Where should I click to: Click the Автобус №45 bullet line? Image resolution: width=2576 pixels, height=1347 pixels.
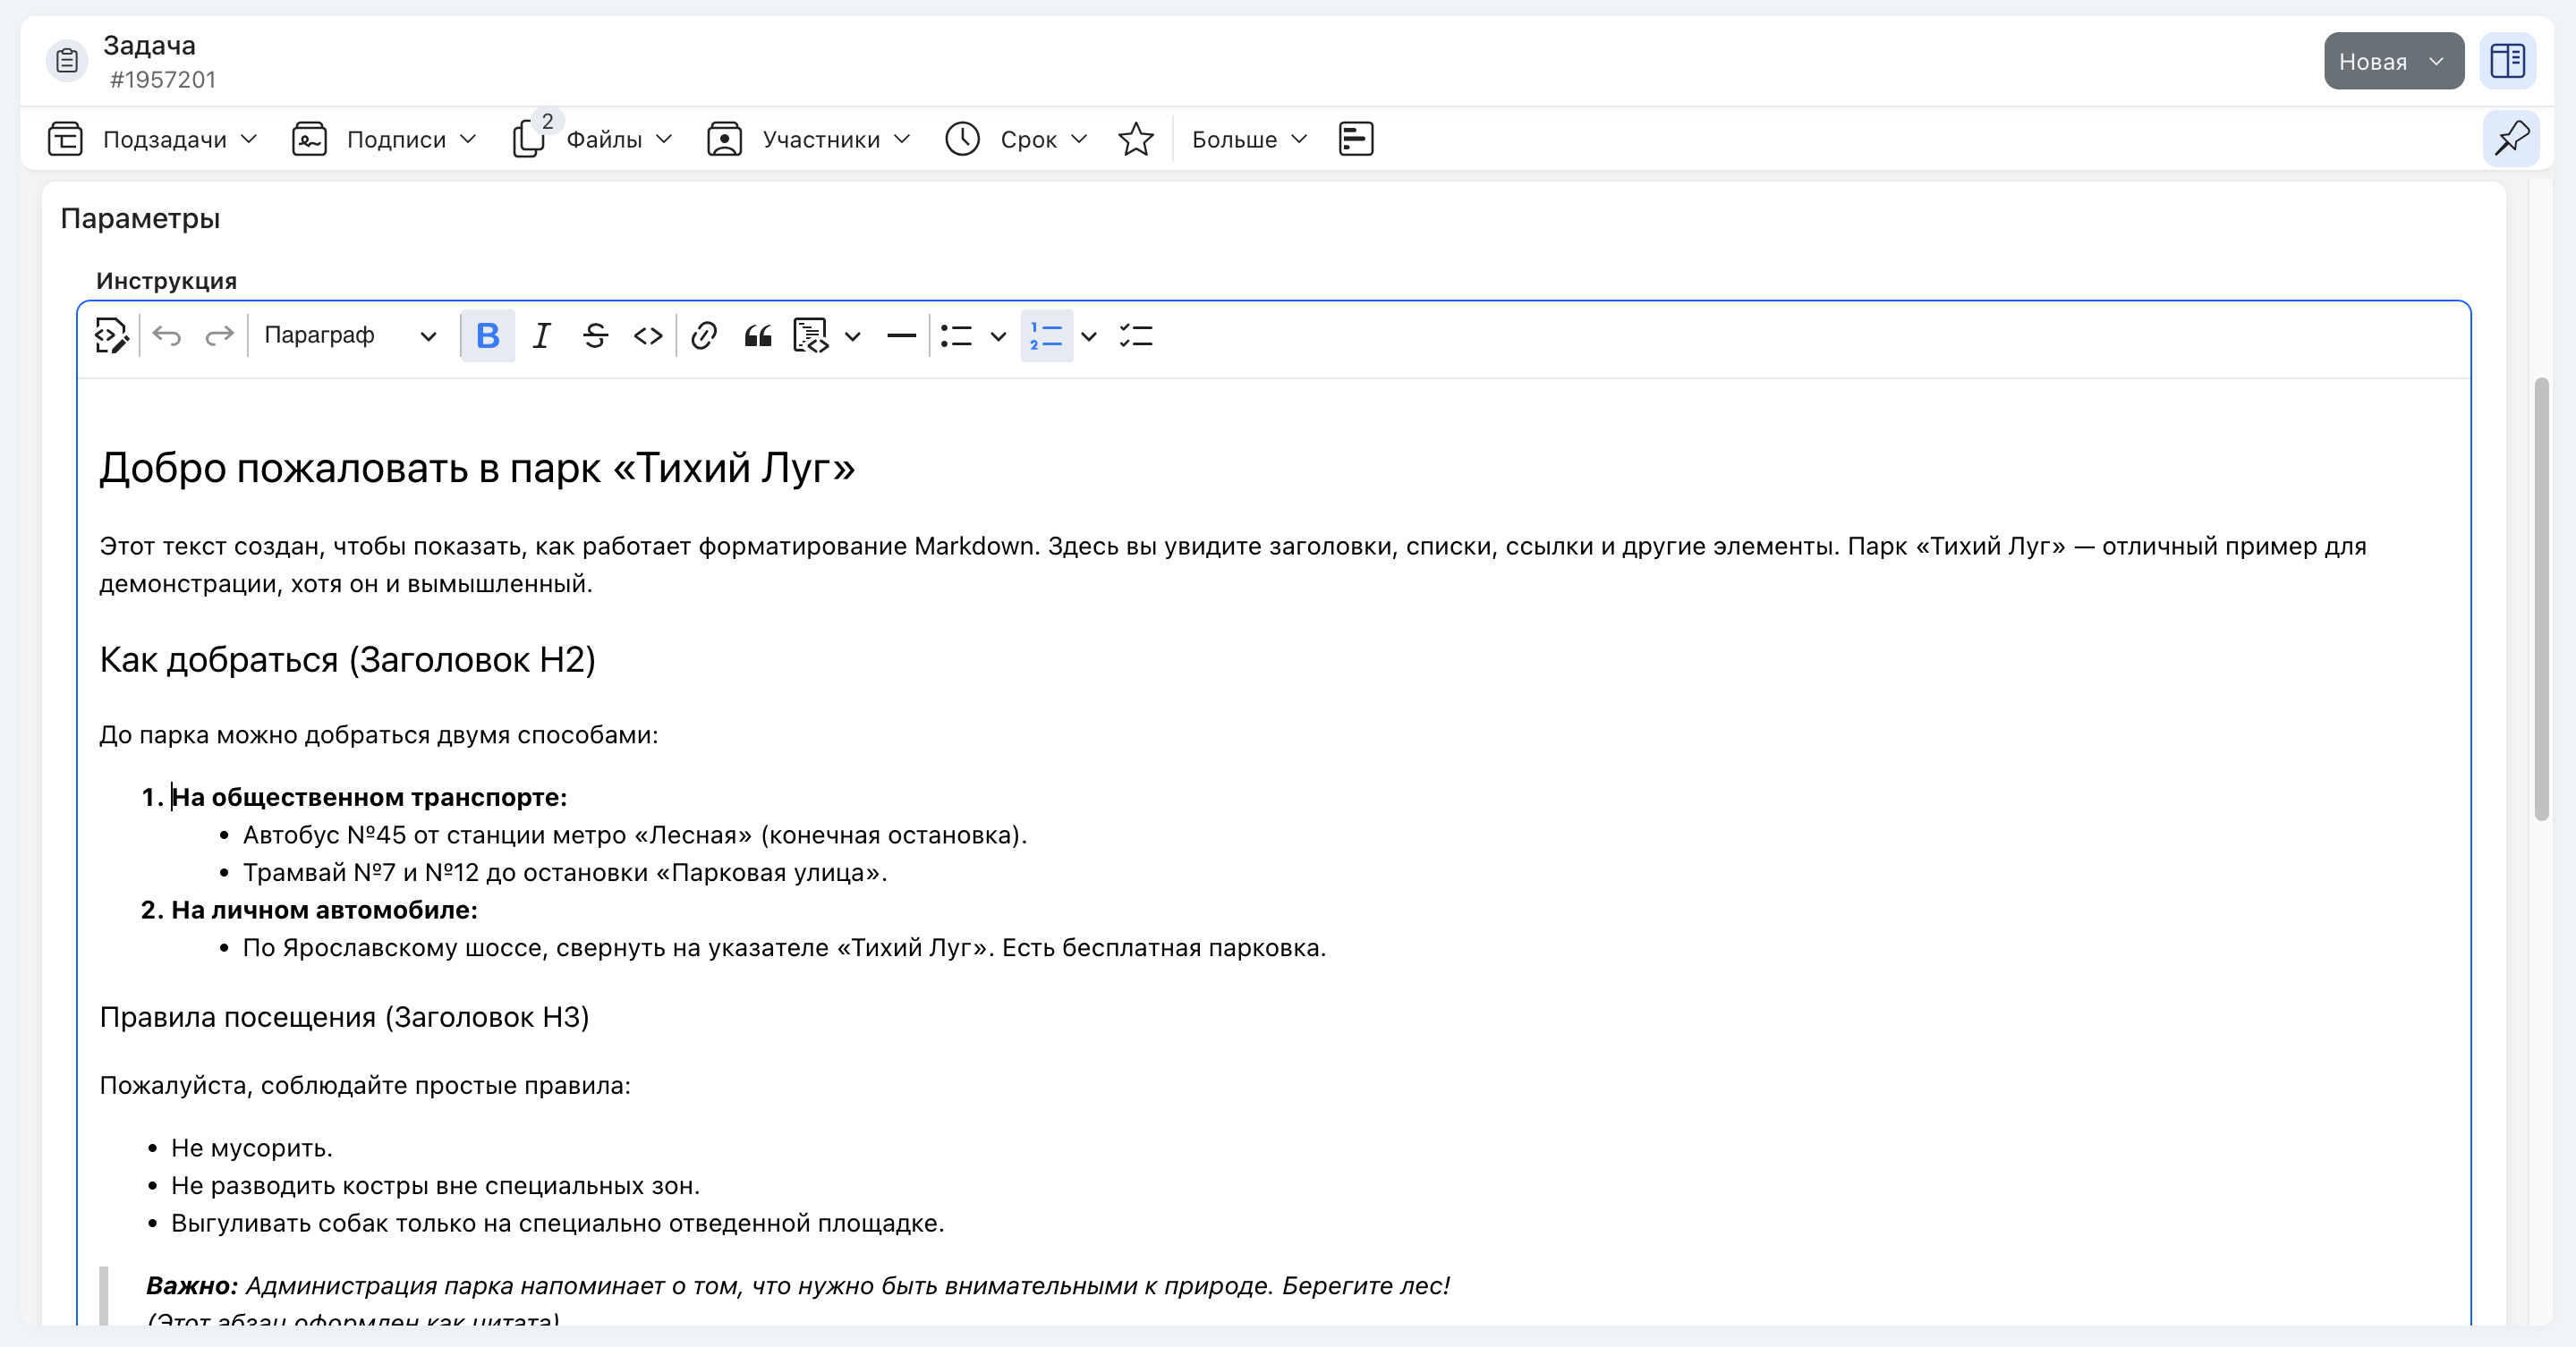pyautogui.click(x=635, y=835)
